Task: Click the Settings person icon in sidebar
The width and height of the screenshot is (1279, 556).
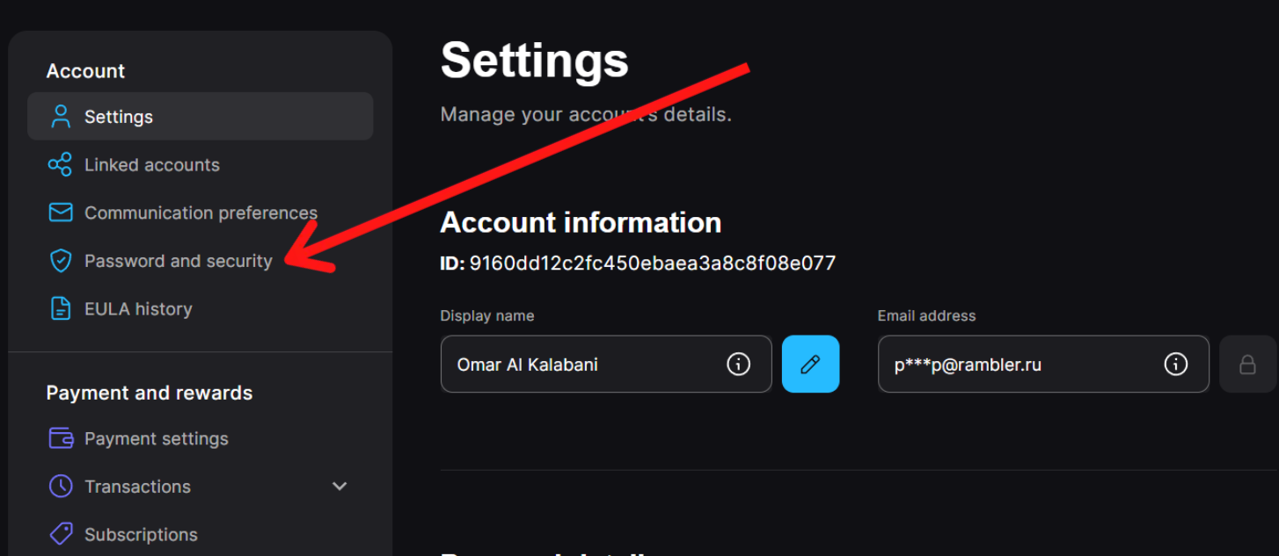Action: [x=60, y=117]
